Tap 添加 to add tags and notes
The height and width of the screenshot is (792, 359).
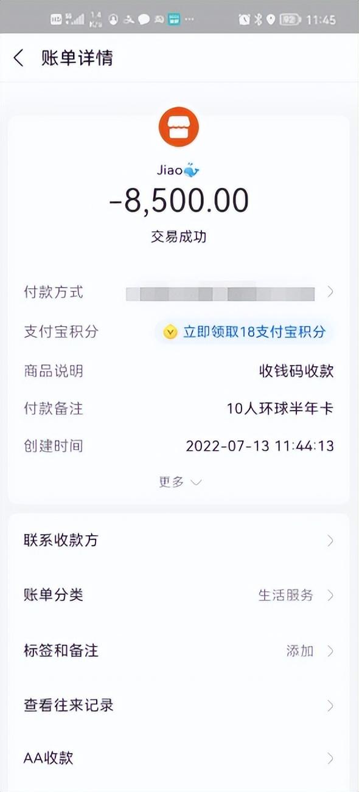(300, 651)
